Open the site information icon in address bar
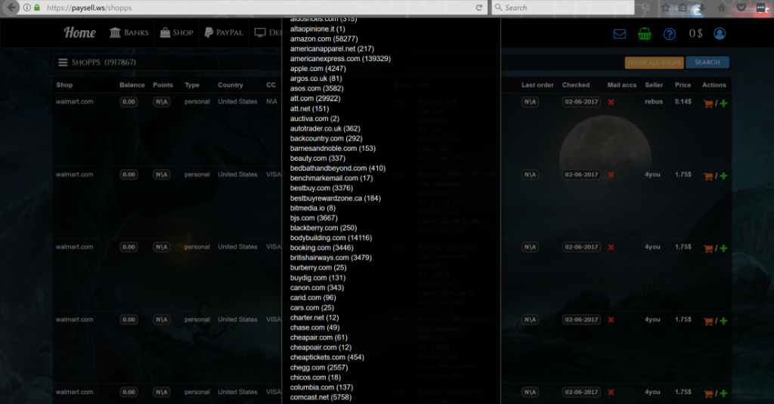 (27, 8)
